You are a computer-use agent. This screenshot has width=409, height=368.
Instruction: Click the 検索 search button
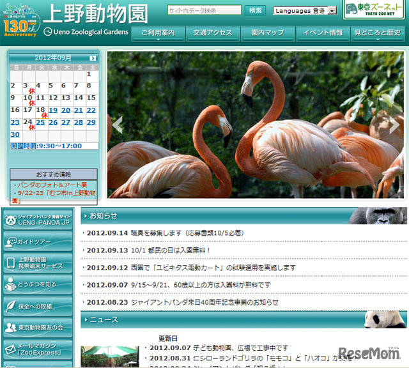tap(255, 11)
